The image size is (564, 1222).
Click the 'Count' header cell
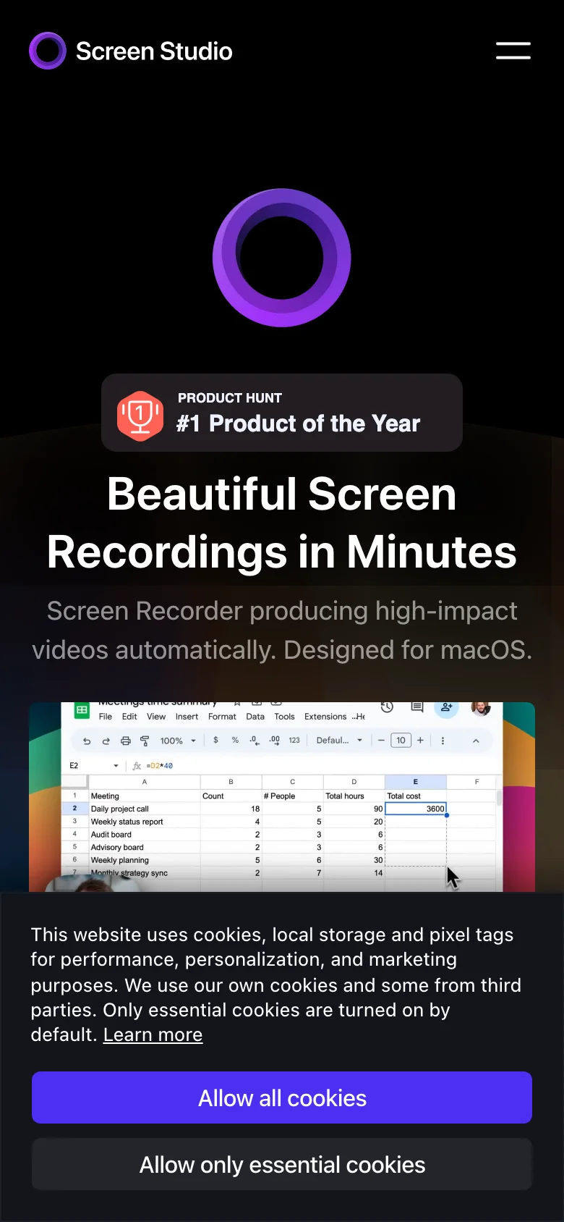point(231,796)
